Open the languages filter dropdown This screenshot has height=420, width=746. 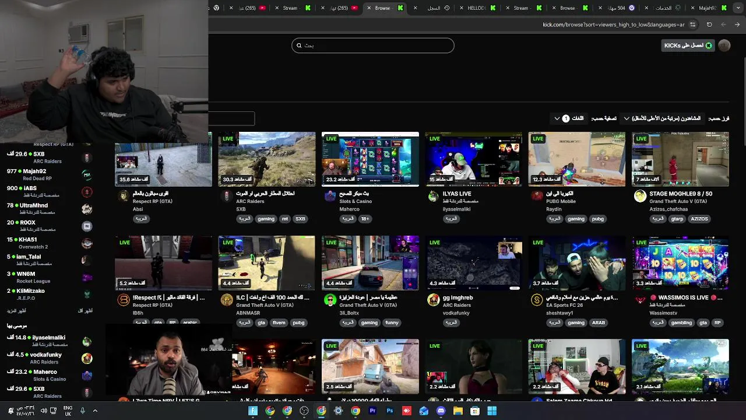tap(568, 118)
